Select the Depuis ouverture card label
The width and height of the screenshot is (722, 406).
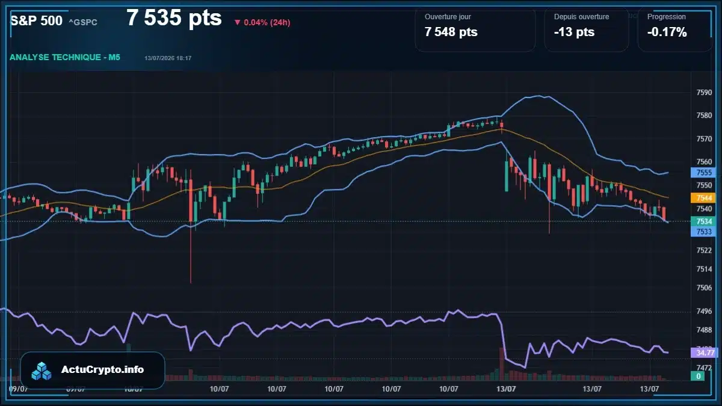tap(581, 17)
